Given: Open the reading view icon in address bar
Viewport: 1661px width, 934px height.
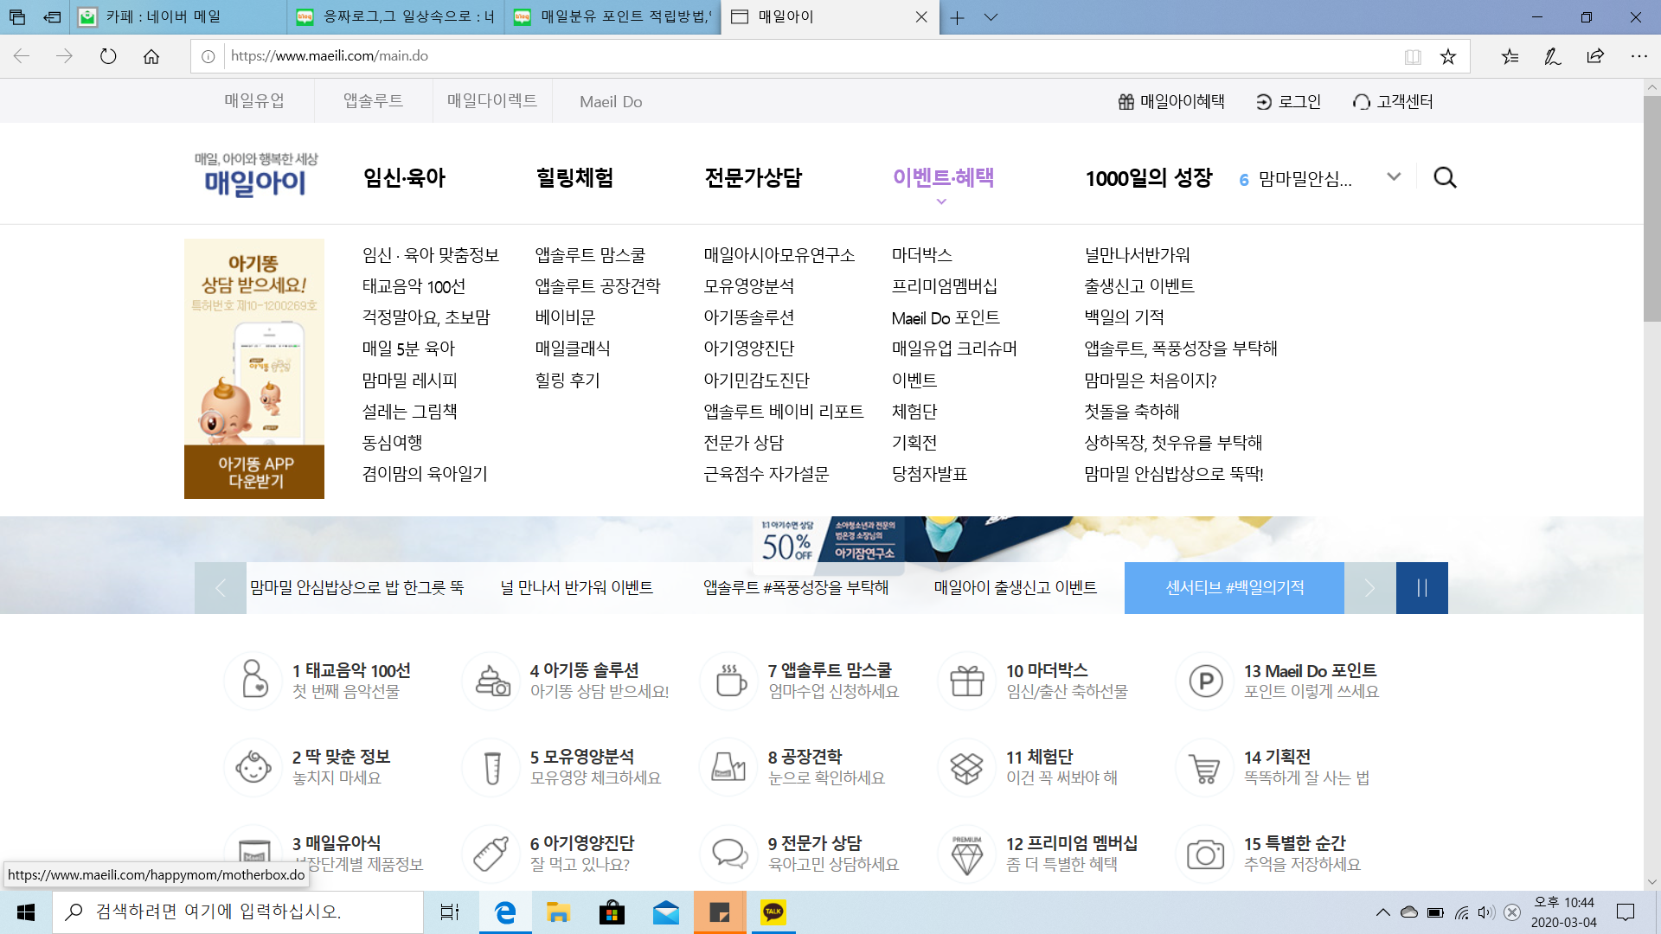Looking at the screenshot, I should tap(1413, 56).
